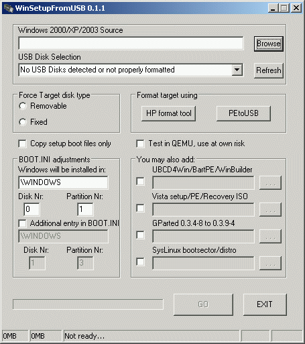Enable Test in QEMU checkbox
Viewport: 305px width, 344px height.
click(x=140, y=144)
